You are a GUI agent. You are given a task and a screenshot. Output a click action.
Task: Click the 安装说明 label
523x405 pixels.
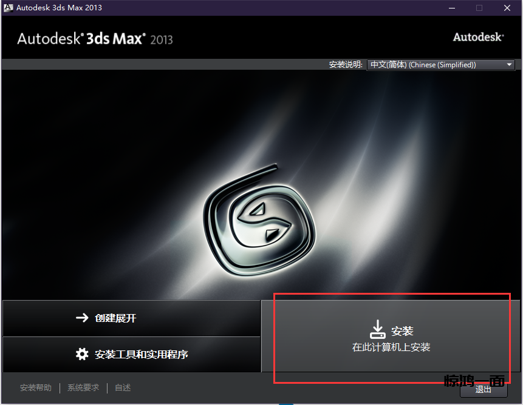point(346,65)
